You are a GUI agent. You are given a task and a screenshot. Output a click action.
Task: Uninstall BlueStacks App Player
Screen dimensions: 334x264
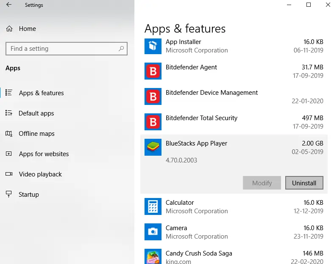304,183
